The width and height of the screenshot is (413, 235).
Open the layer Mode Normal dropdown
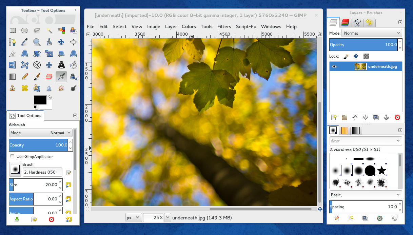[x=371, y=33]
